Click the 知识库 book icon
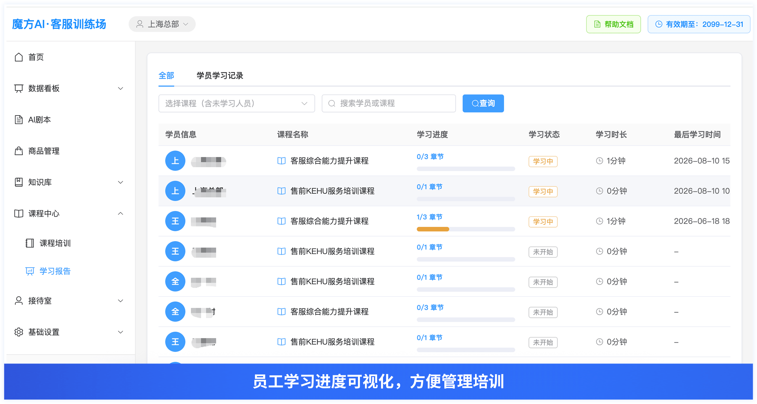The image size is (757, 404). pyautogui.click(x=19, y=182)
